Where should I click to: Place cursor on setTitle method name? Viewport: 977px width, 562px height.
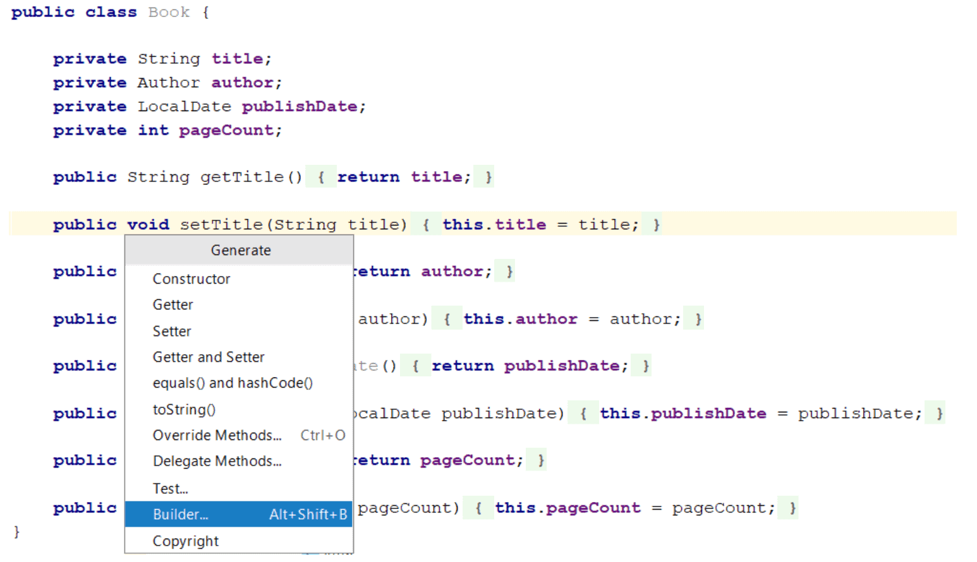[x=221, y=225]
